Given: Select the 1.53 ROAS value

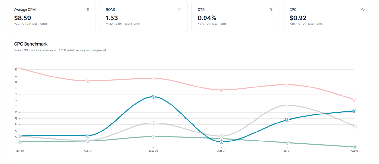Looking at the screenshot, I should coord(112,18).
